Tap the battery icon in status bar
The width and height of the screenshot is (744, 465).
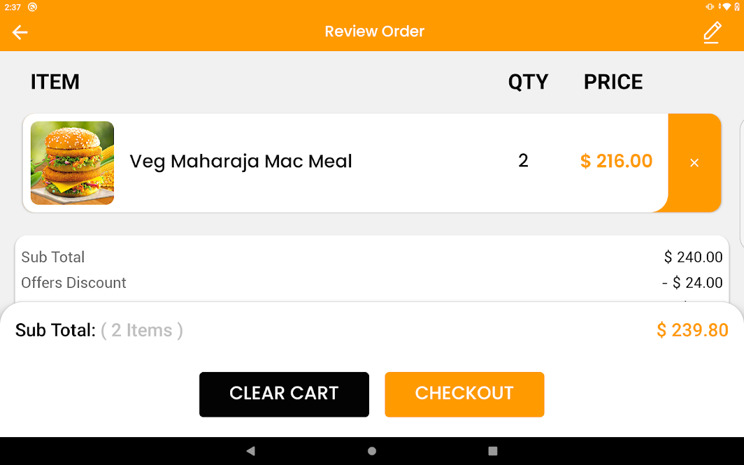738,7
